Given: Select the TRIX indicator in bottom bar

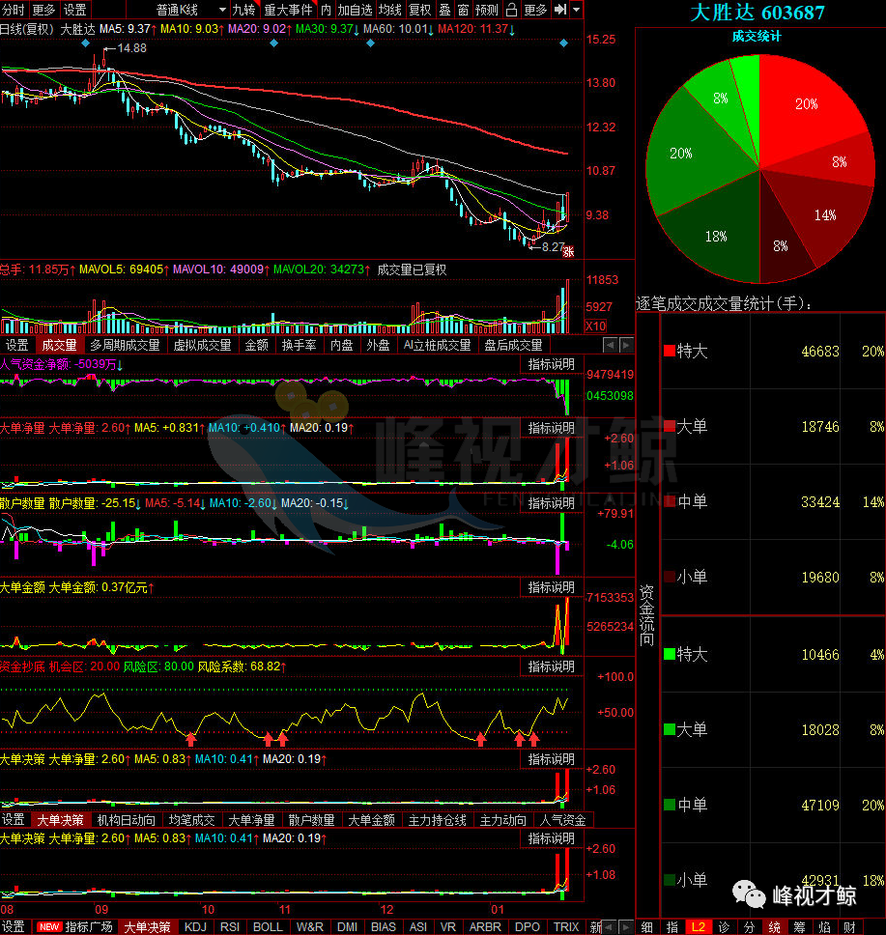Looking at the screenshot, I should click(565, 927).
